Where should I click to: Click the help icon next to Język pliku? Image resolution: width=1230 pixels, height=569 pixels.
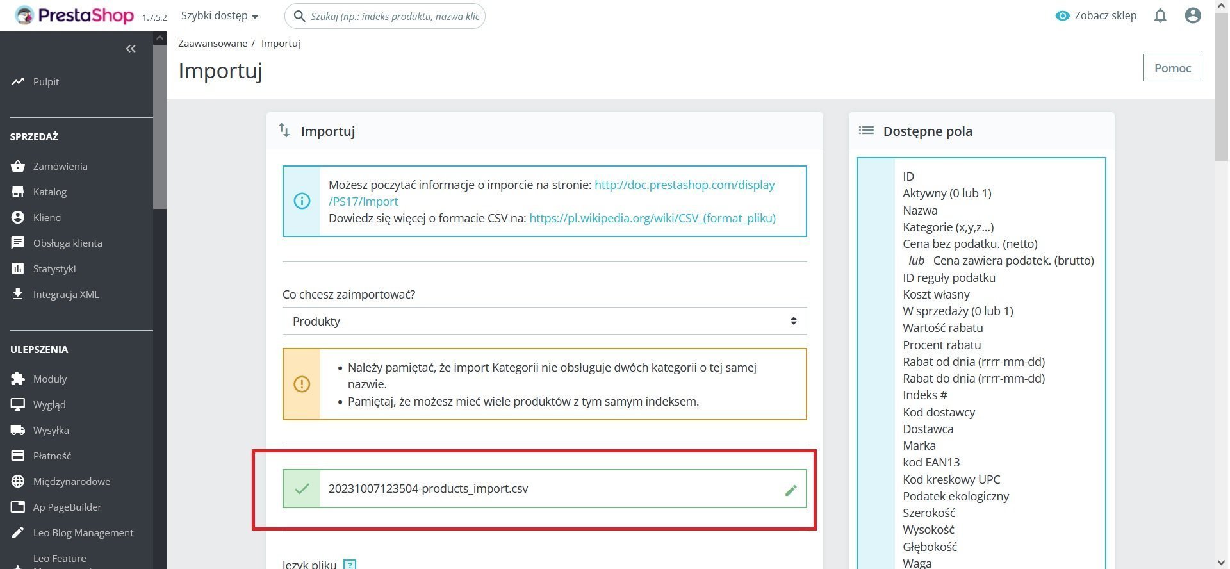(350, 565)
